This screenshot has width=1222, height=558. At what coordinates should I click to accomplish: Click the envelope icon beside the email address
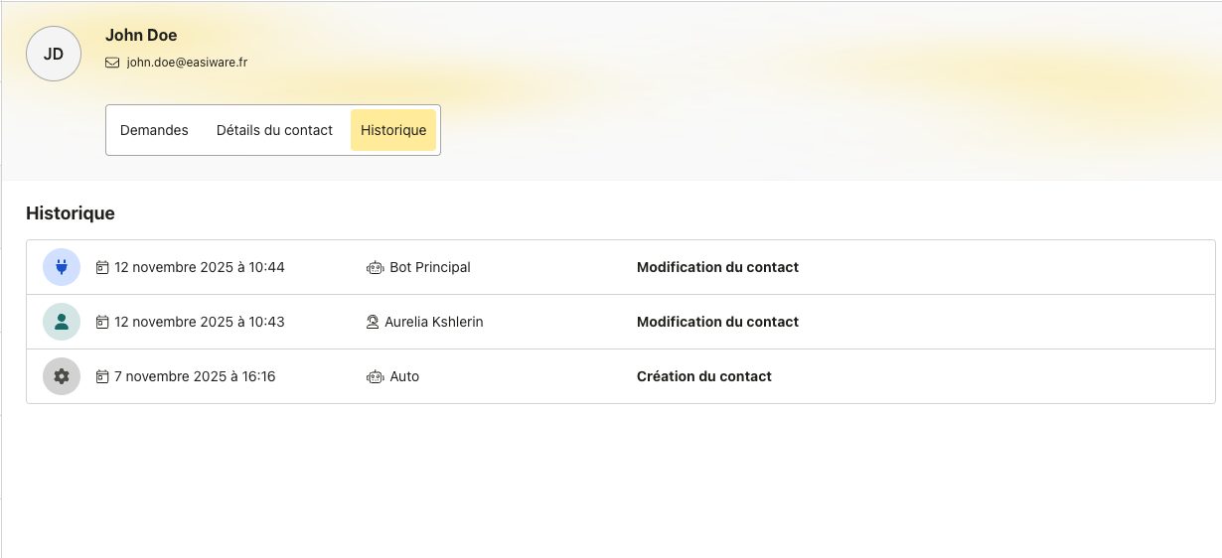click(x=112, y=63)
